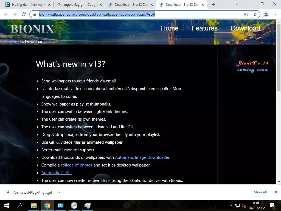Open the Automatic Image Downloader link
Image resolution: width=281 pixels, height=211 pixels.
142,157
